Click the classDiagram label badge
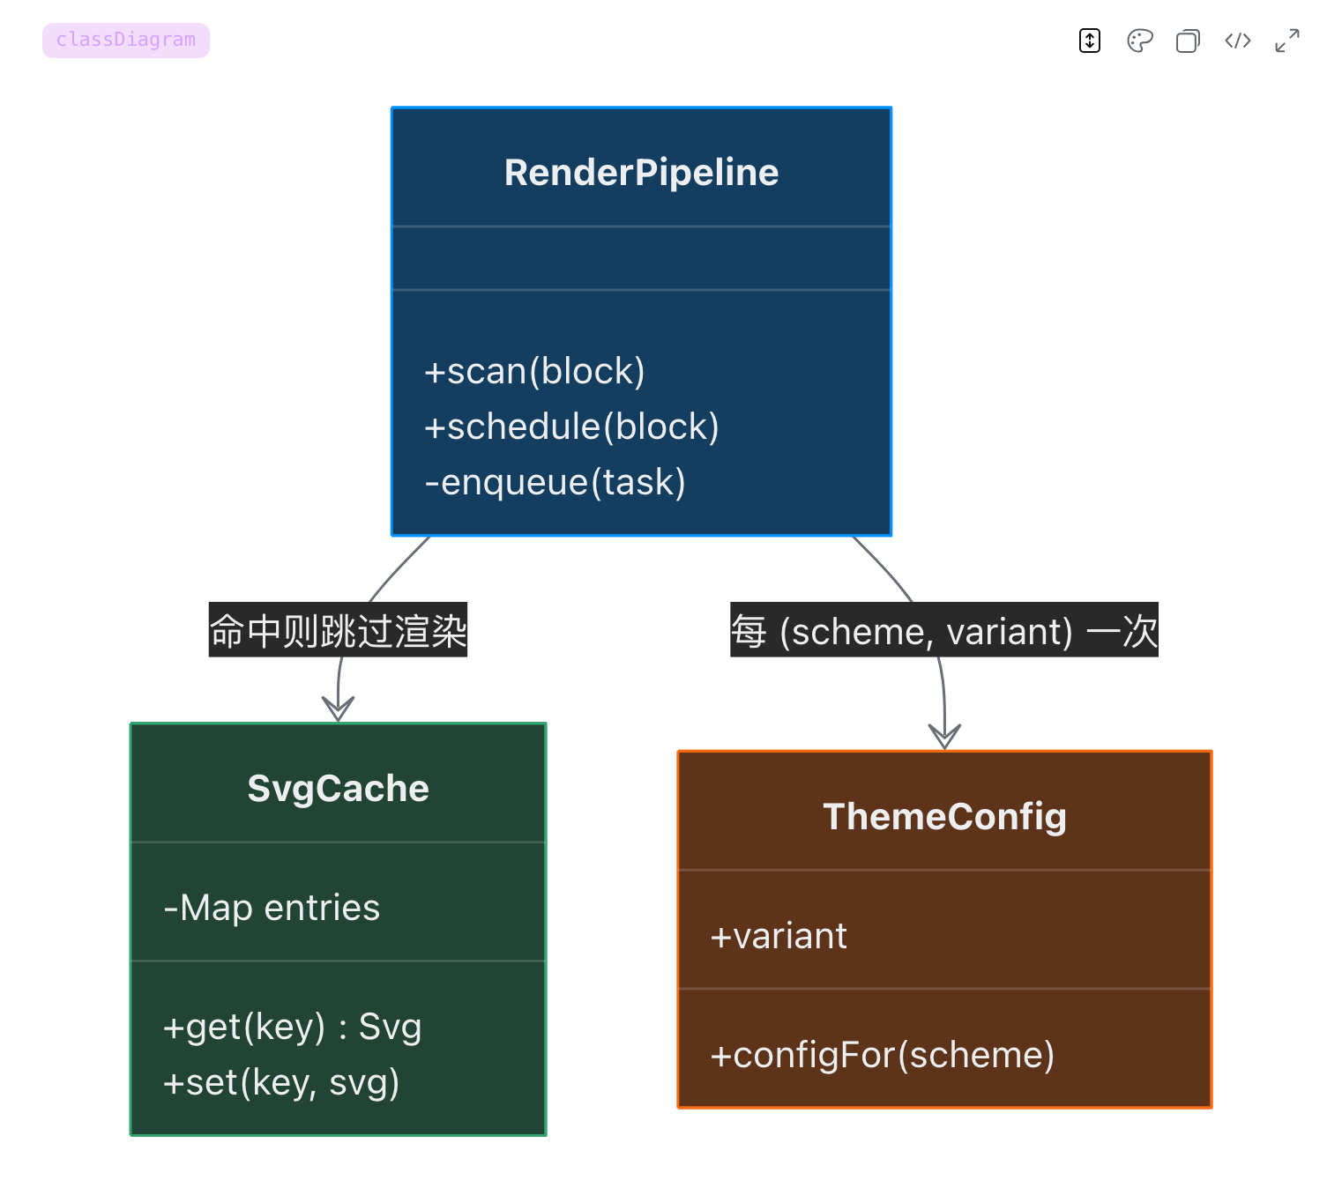The height and width of the screenshot is (1195, 1342). point(126,41)
